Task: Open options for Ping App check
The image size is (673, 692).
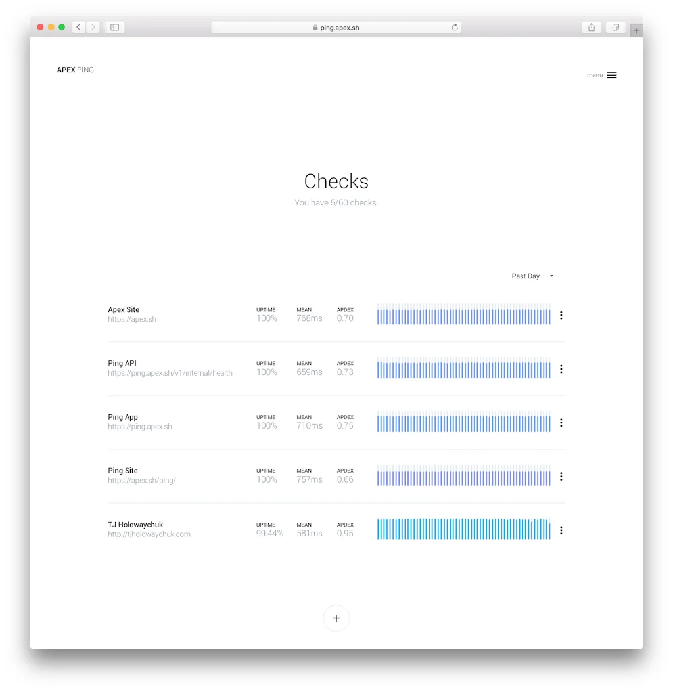Action: click(x=561, y=423)
